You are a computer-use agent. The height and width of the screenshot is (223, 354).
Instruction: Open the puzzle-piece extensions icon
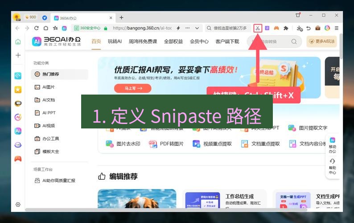(x=286, y=28)
